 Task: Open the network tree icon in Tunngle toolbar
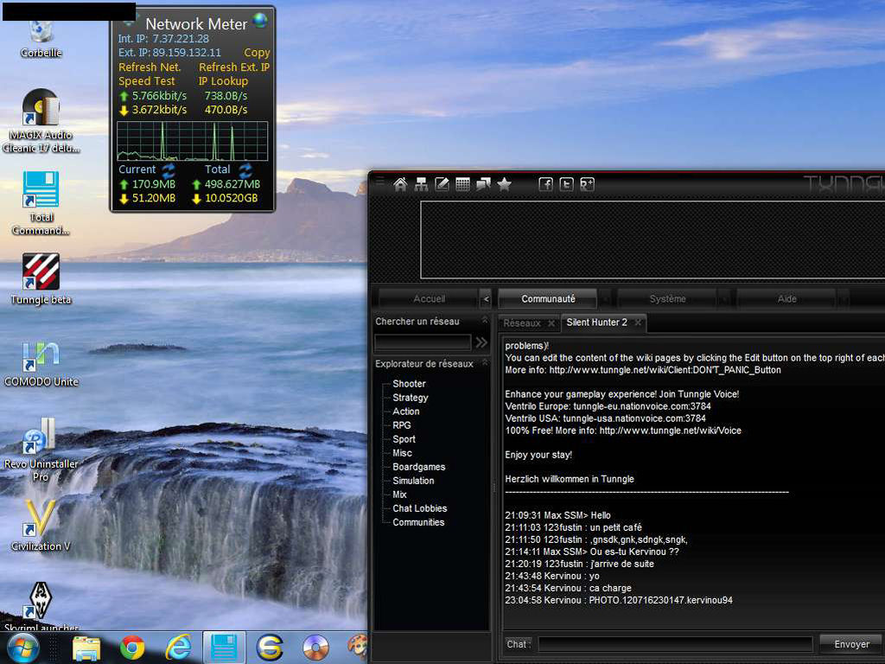coord(421,185)
